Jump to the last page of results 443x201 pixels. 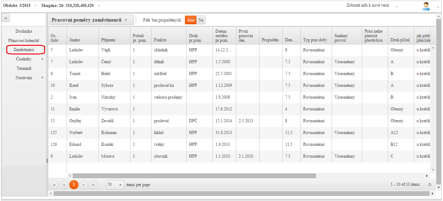click(x=93, y=185)
